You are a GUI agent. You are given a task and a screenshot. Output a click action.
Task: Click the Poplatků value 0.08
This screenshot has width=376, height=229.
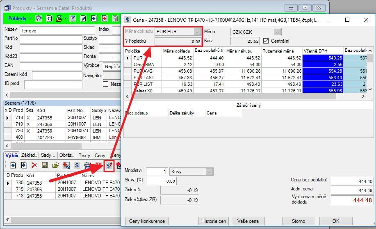[178, 41]
